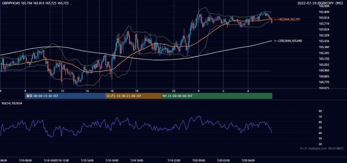Click price level 165.529 on the axis
The width and height of the screenshot is (347, 163).
click(x=324, y=35)
